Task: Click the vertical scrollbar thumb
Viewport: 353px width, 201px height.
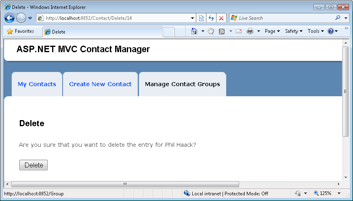Action: [x=346, y=91]
